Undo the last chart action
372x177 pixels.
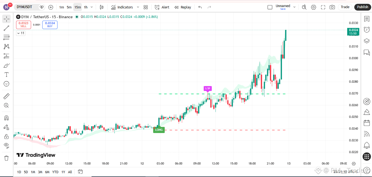tap(200, 7)
